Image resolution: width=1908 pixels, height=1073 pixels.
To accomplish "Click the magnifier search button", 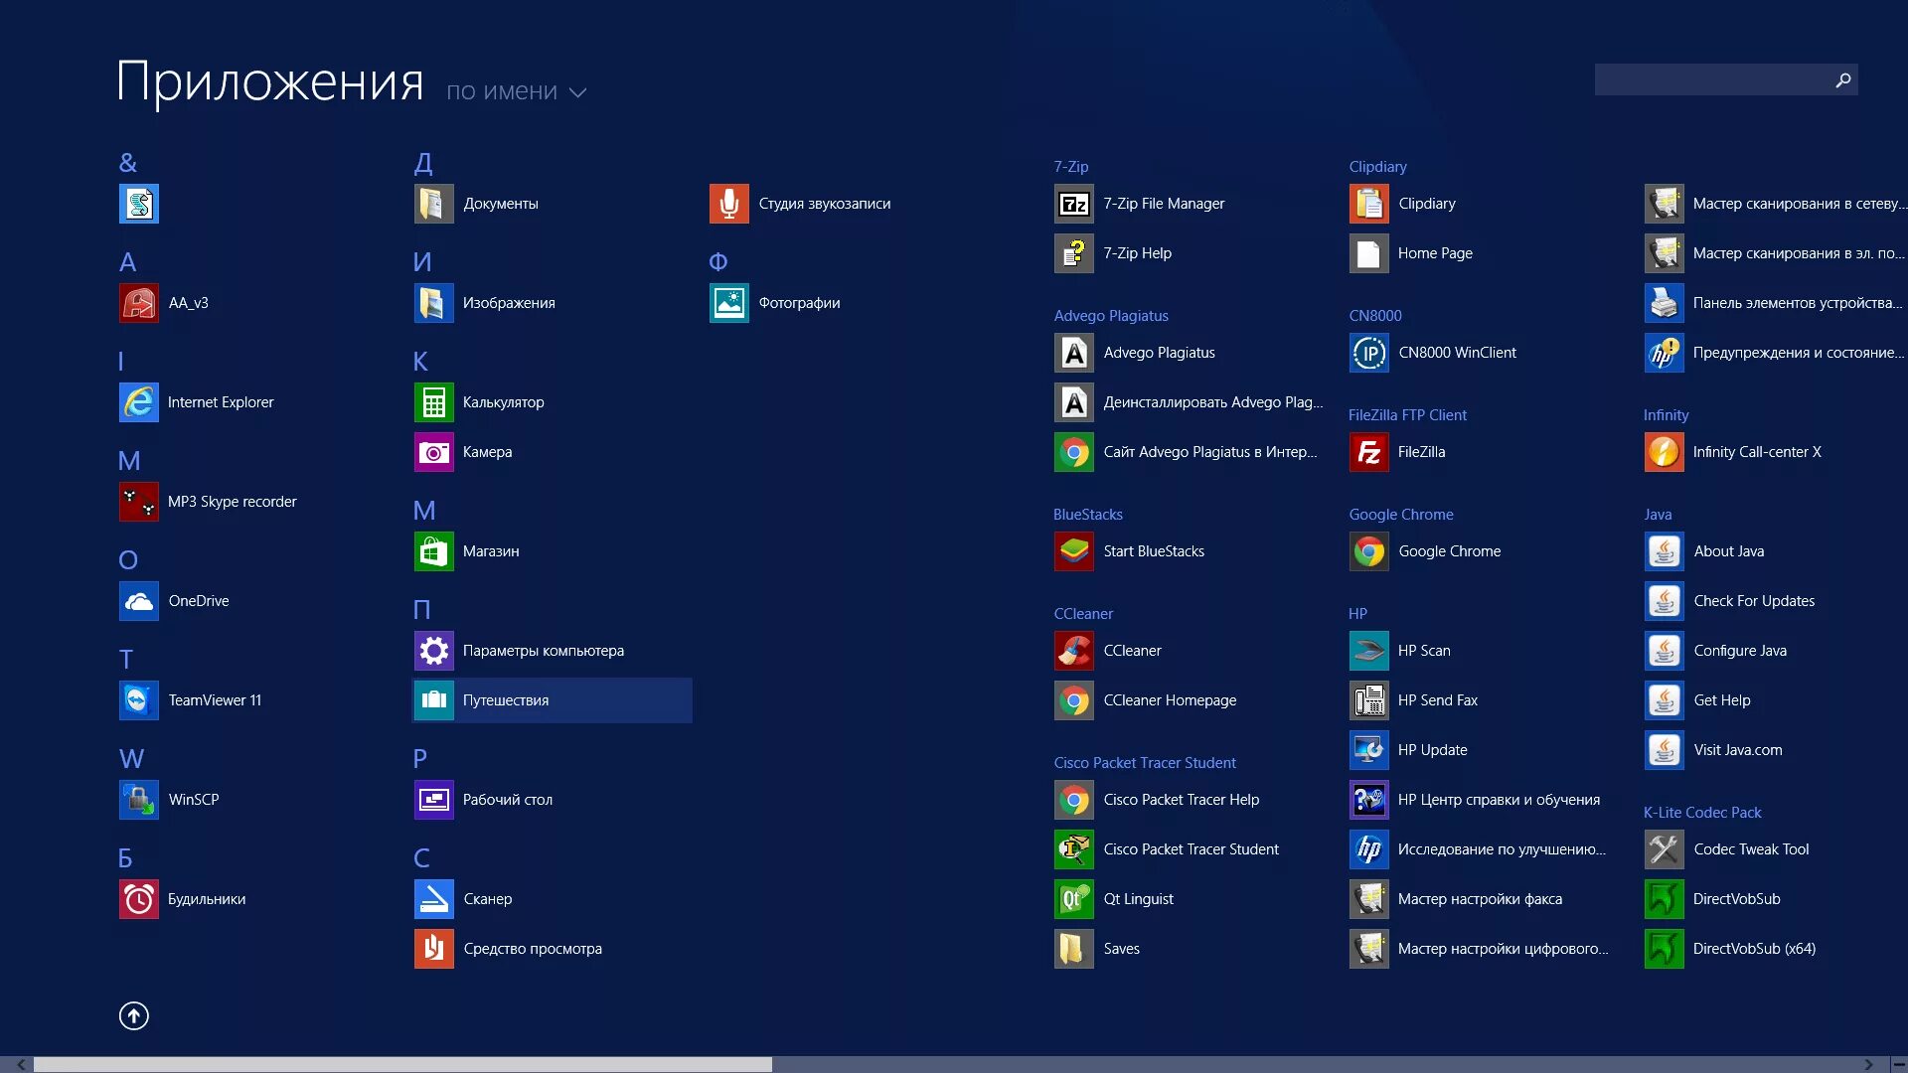I will point(1843,79).
